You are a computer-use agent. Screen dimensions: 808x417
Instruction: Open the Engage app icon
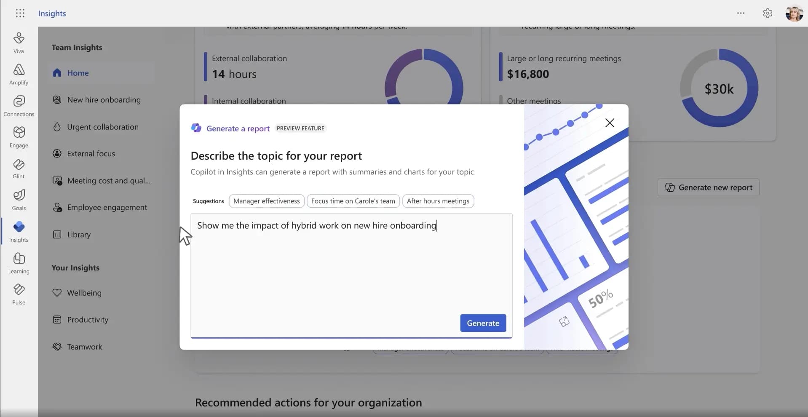coord(19,137)
